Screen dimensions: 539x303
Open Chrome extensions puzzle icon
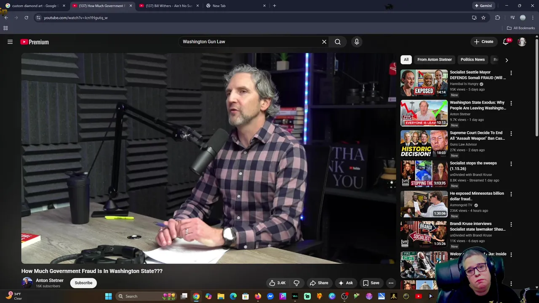(x=498, y=18)
